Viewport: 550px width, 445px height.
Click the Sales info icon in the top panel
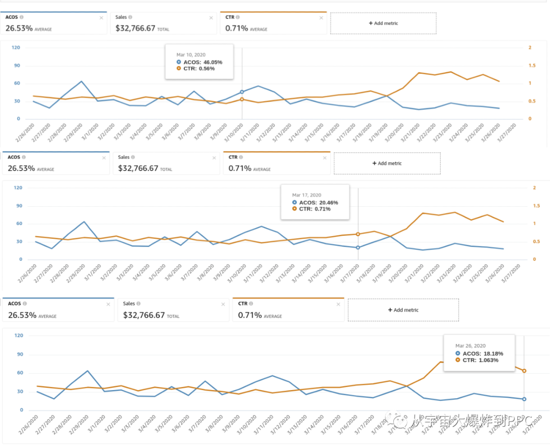(130, 17)
